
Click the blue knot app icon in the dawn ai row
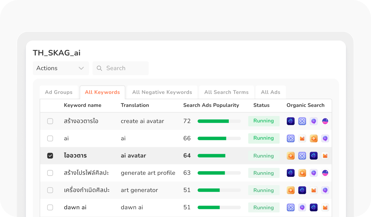[291, 207]
